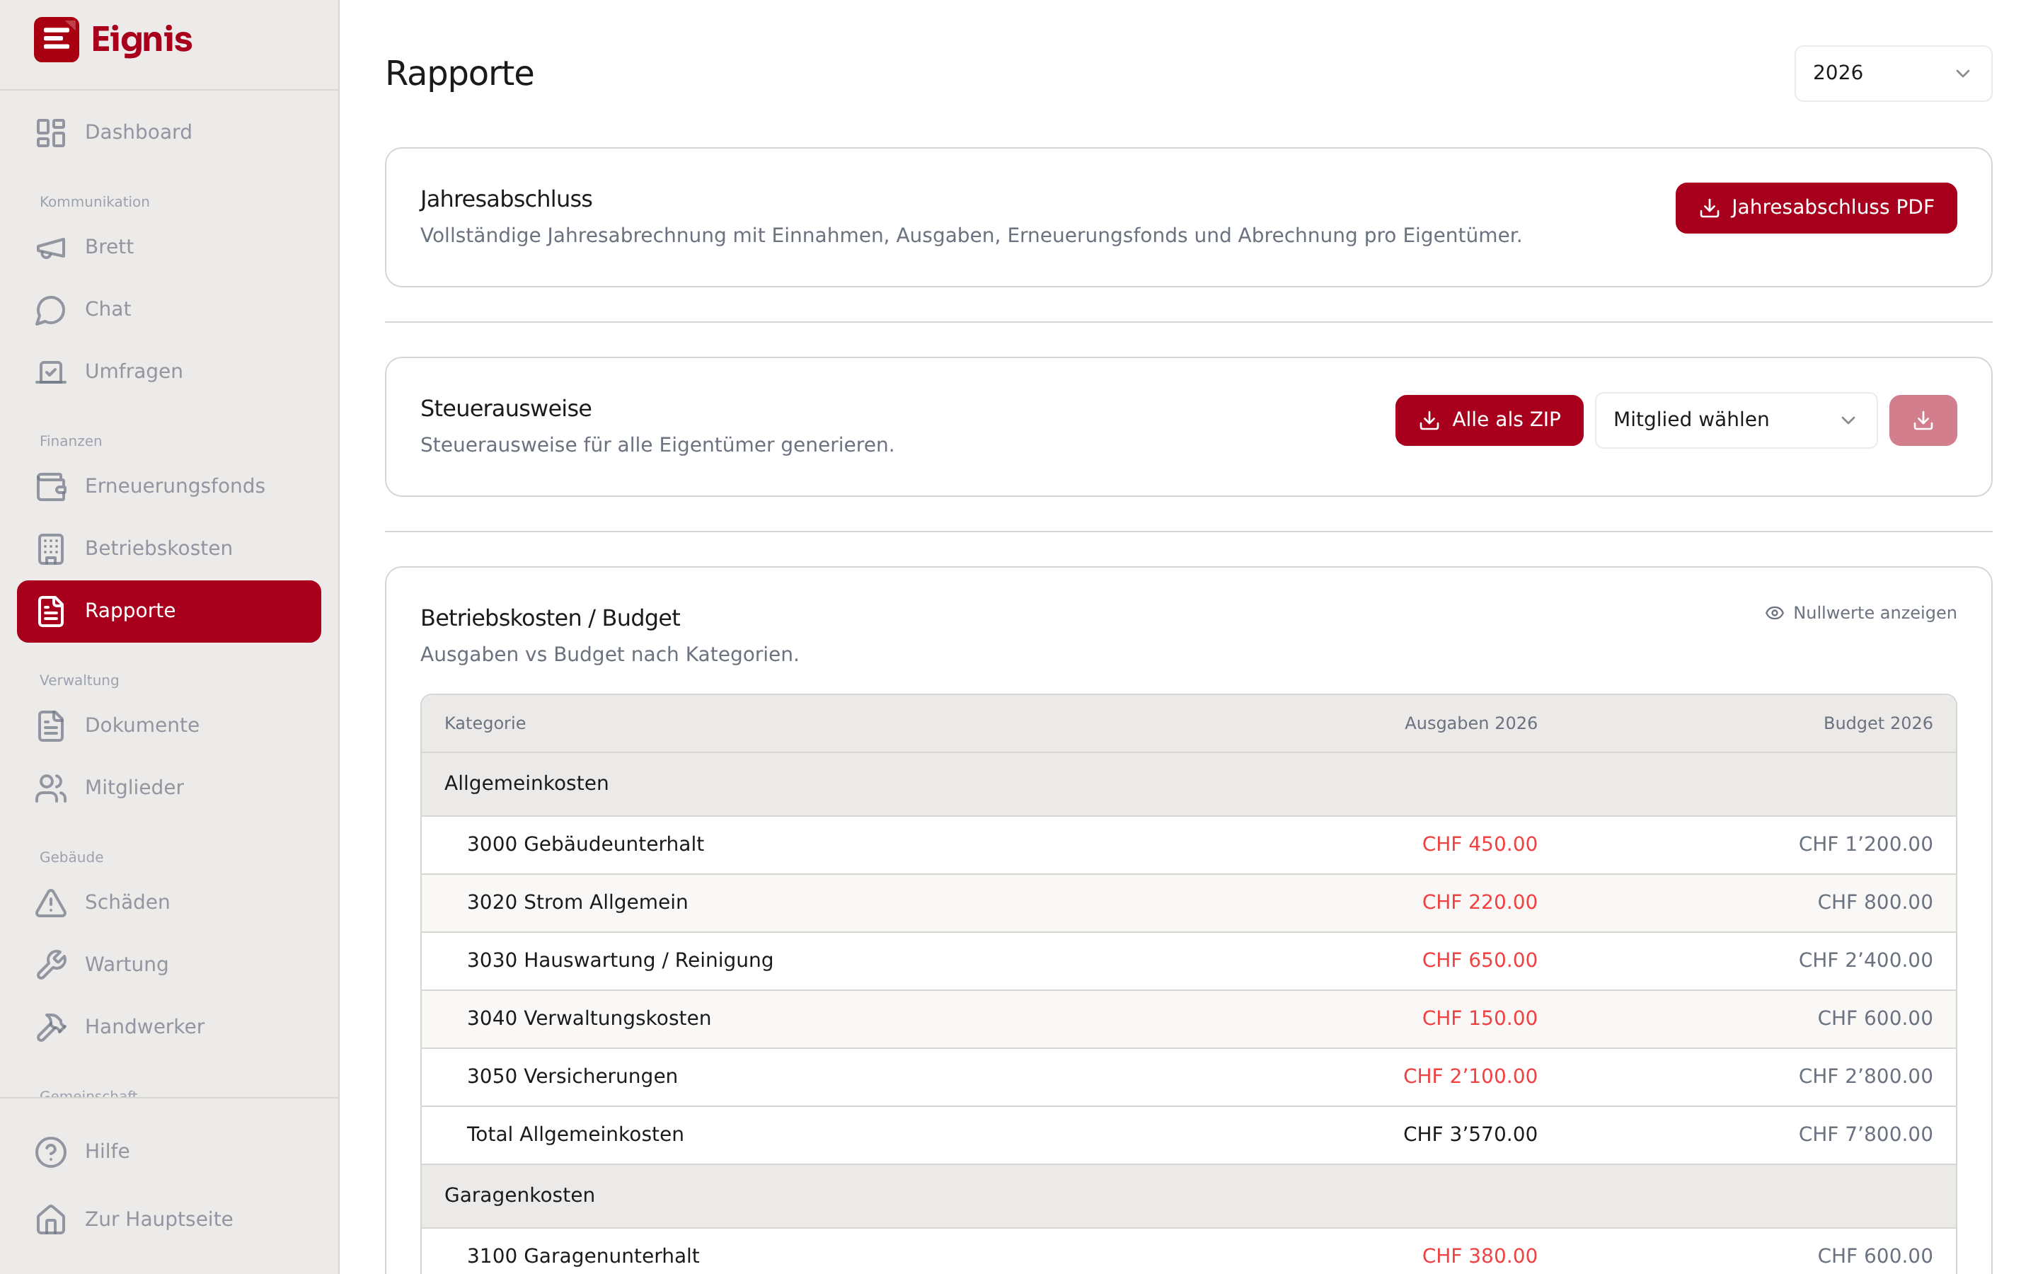Click the CHF 1'200.00 budget value
Viewport: 2038px width, 1274px height.
point(1865,844)
